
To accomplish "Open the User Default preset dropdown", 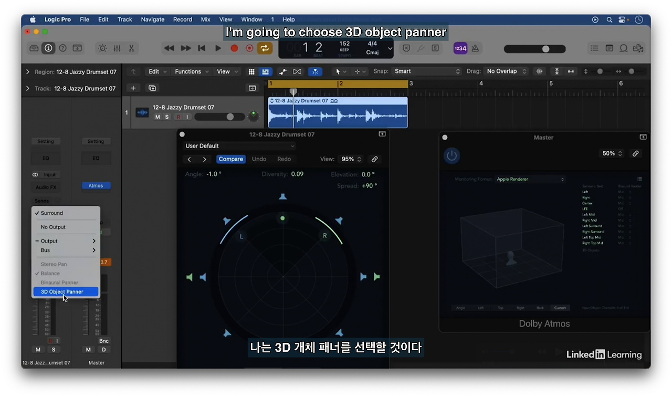I will coord(239,146).
